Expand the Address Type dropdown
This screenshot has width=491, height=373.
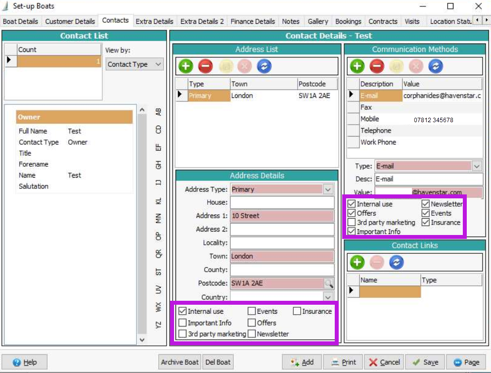(x=328, y=189)
